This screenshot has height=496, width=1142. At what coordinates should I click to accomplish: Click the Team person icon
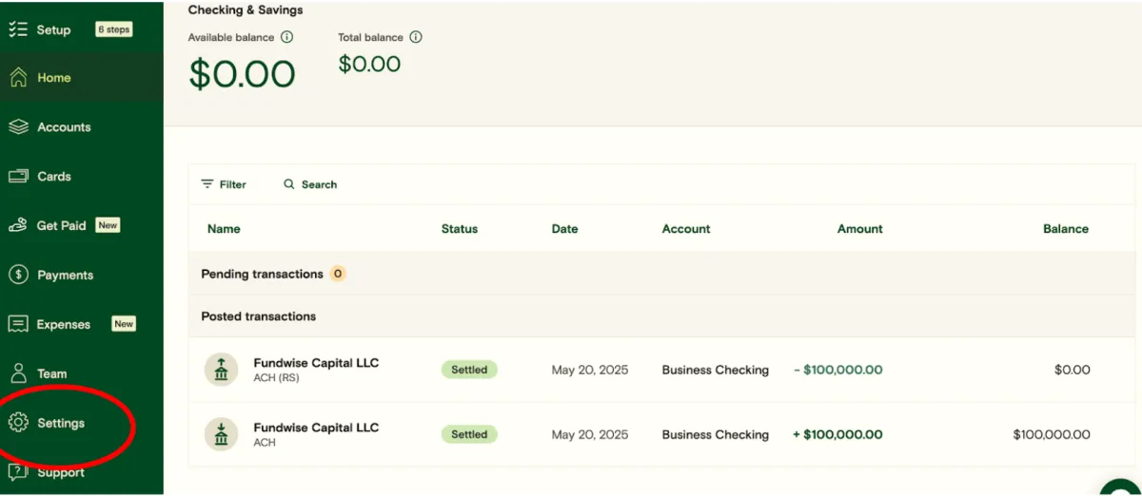click(18, 373)
